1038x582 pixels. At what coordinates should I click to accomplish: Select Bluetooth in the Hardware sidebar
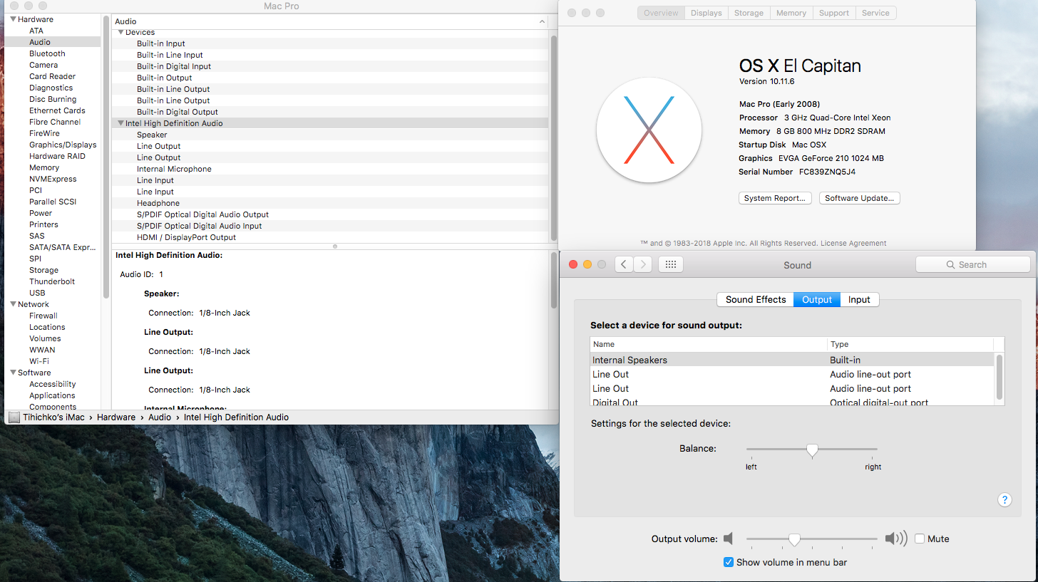[47, 53]
